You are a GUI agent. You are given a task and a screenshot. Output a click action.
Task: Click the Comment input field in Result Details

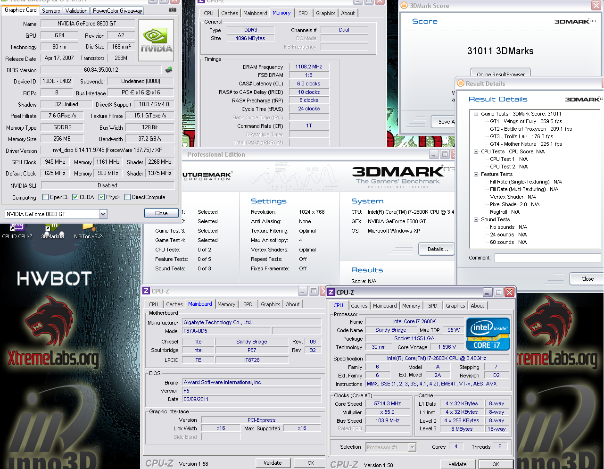(547, 258)
